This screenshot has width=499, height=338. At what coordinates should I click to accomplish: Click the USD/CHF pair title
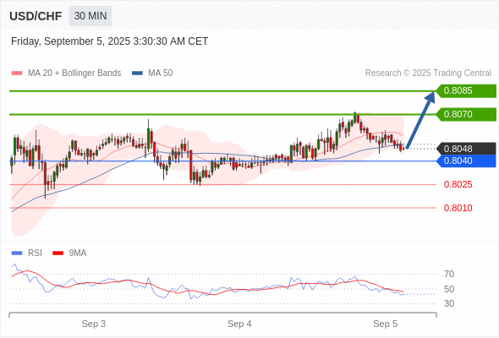pos(36,16)
